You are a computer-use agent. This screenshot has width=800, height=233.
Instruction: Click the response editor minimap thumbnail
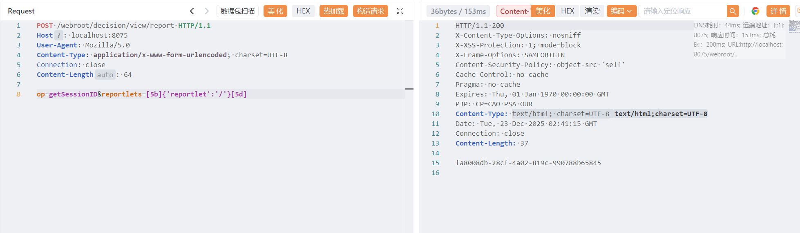794,27
